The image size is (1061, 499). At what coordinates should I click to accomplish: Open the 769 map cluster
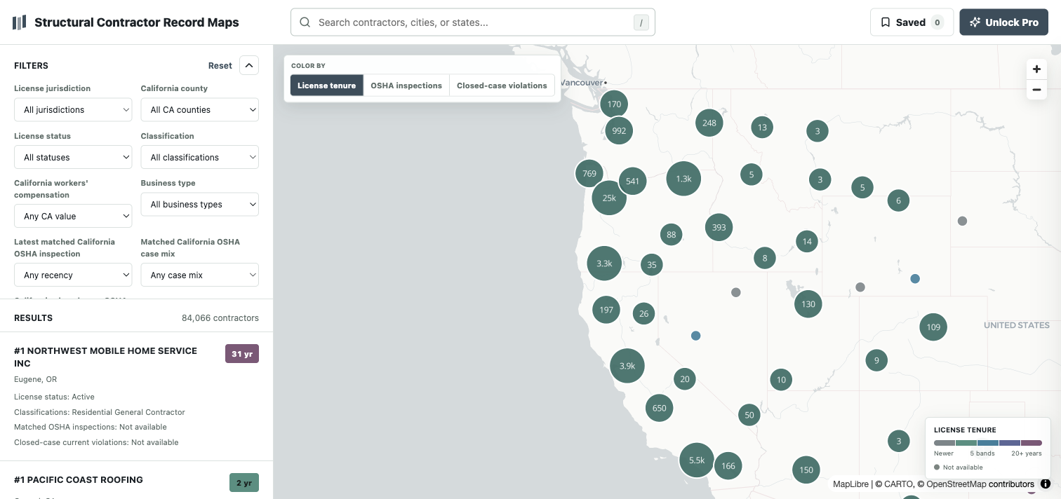(589, 174)
